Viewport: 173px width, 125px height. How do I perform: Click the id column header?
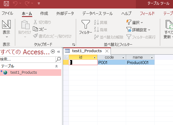[x=81, y=57]
